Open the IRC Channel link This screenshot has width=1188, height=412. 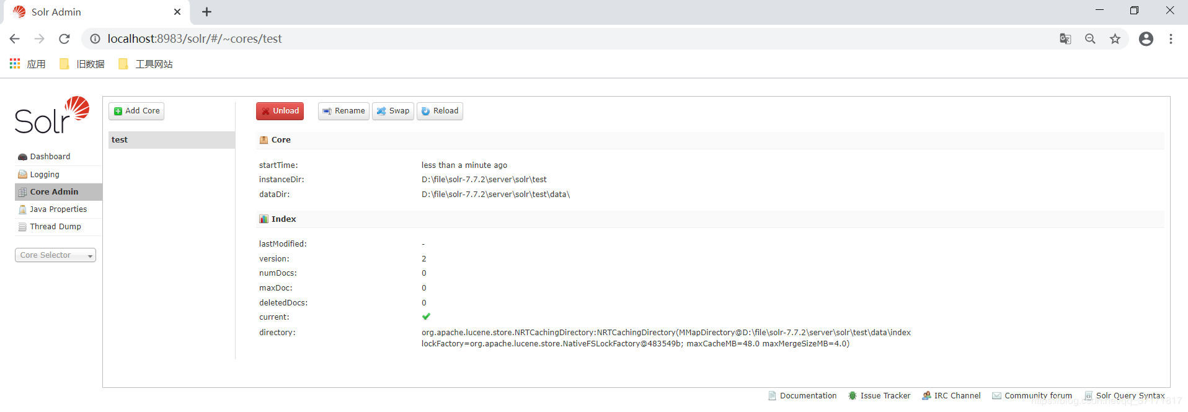point(951,396)
